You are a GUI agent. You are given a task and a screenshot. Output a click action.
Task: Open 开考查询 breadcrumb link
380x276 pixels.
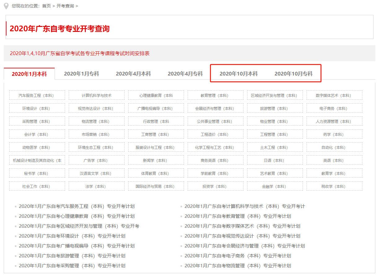65,6
